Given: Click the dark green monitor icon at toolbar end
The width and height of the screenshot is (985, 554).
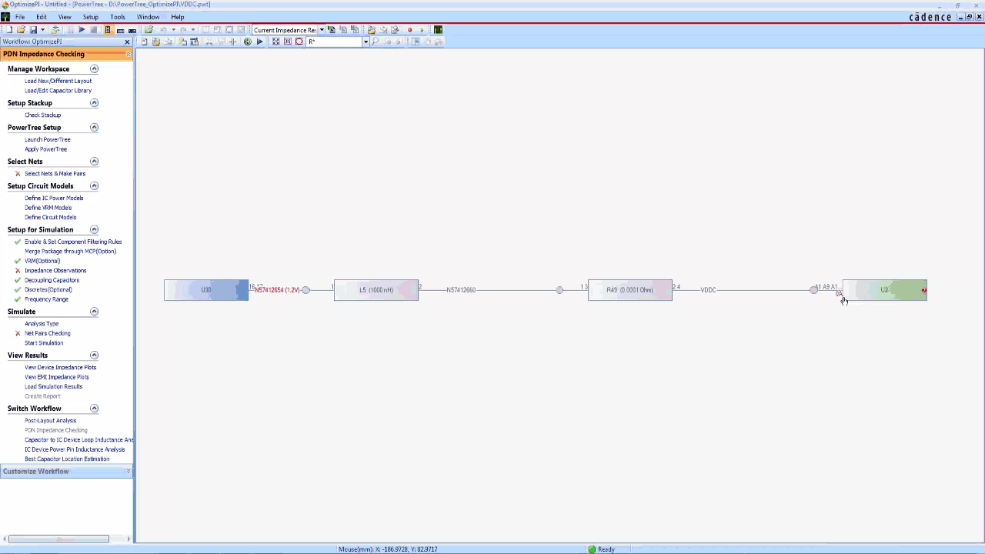Looking at the screenshot, I should [x=438, y=30].
